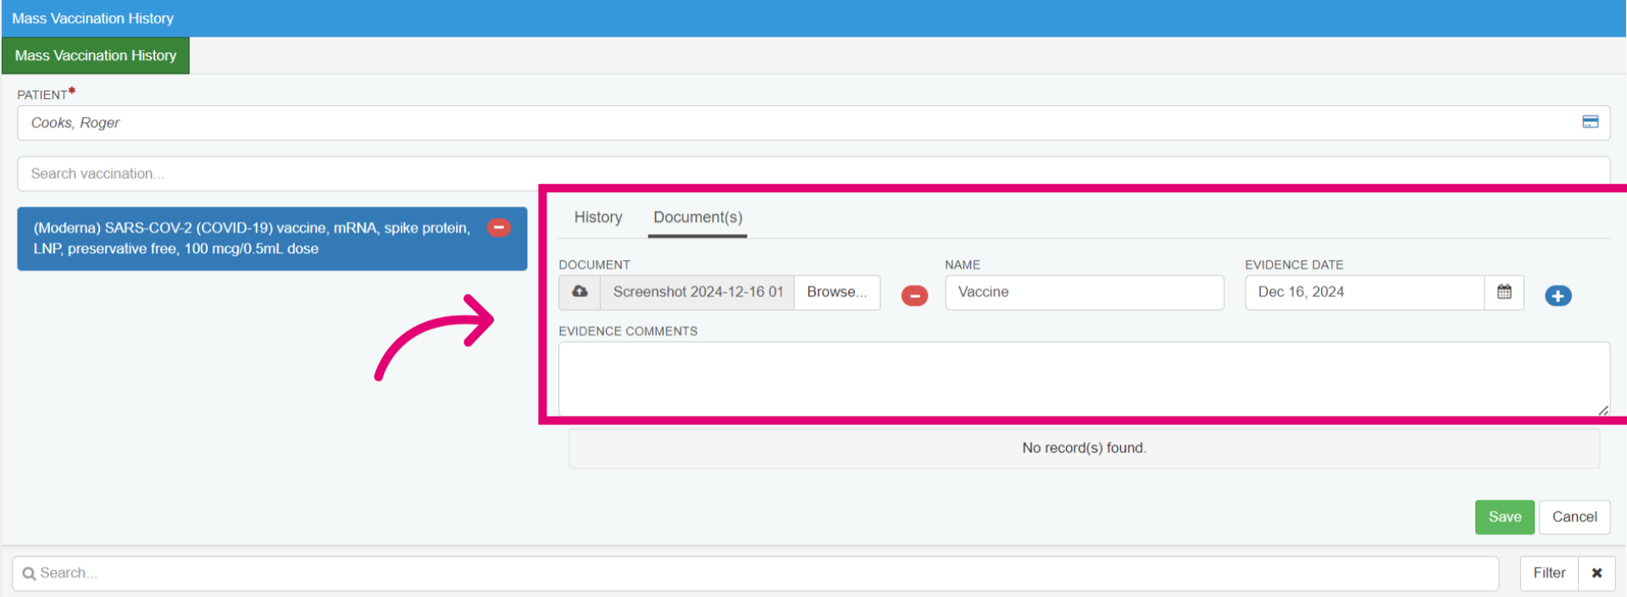
Task: Remove the document row with red minus icon
Action: [914, 296]
